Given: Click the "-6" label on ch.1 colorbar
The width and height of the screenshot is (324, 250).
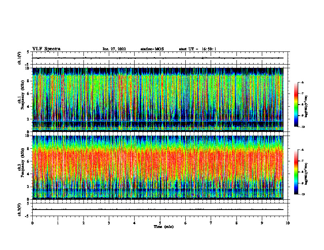Looking at the screenshot, I should [x=302, y=83].
